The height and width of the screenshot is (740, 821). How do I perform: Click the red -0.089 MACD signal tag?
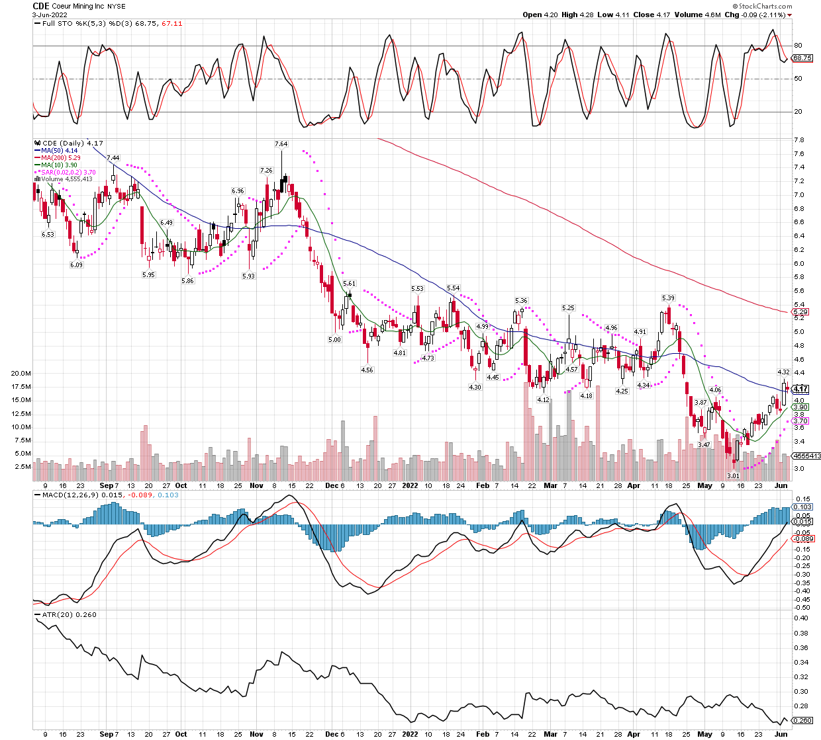coord(803,539)
